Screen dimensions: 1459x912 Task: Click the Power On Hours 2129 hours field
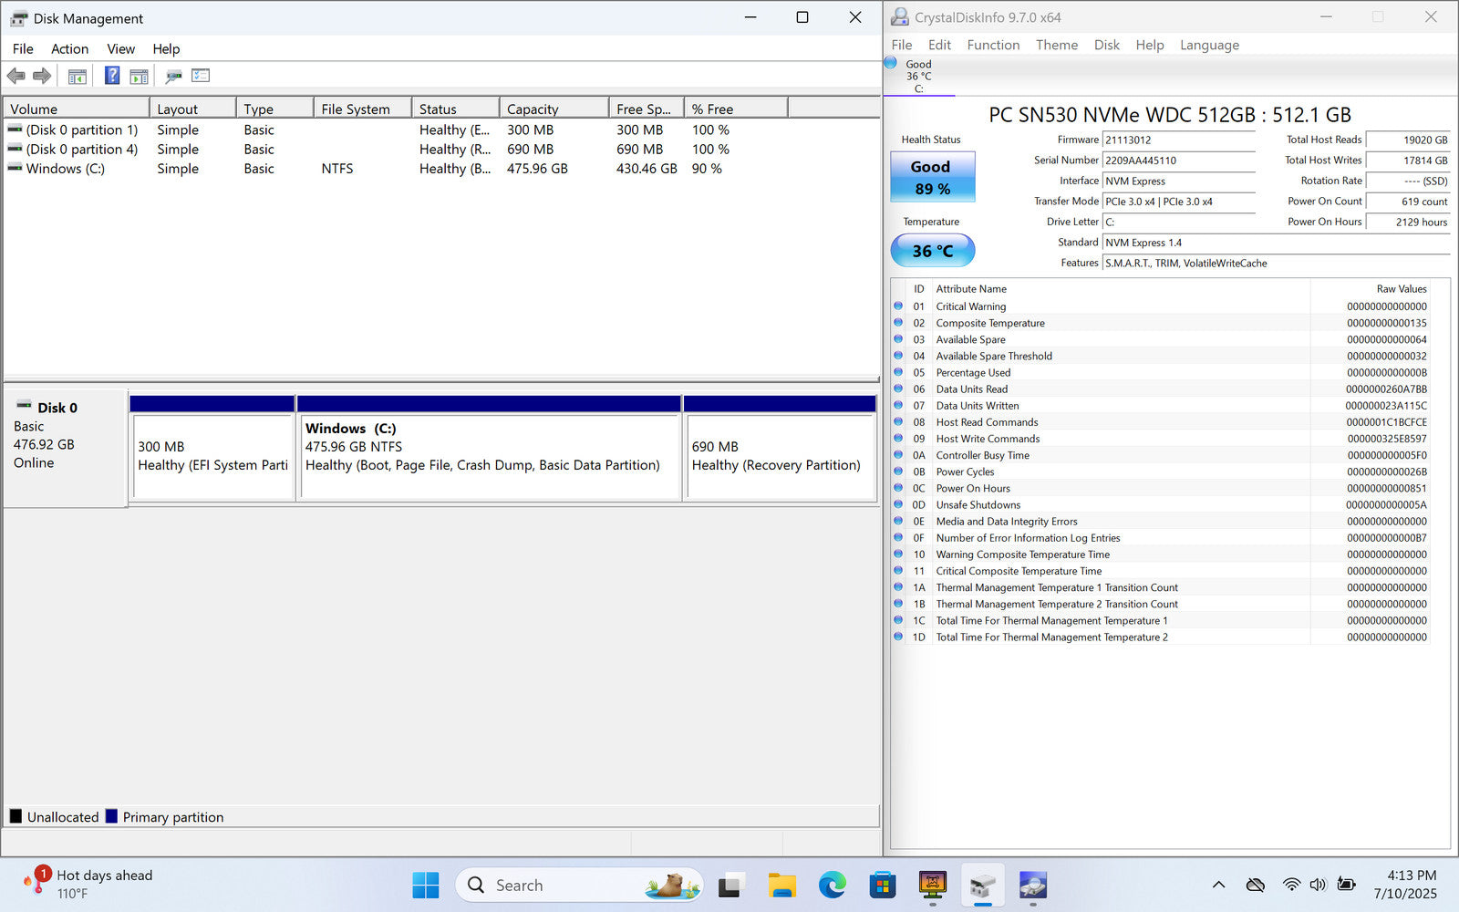point(1408,223)
